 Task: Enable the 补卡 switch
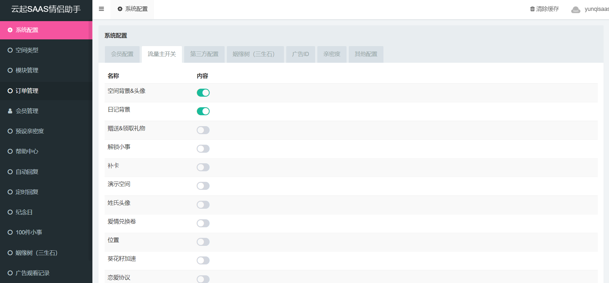coord(203,167)
